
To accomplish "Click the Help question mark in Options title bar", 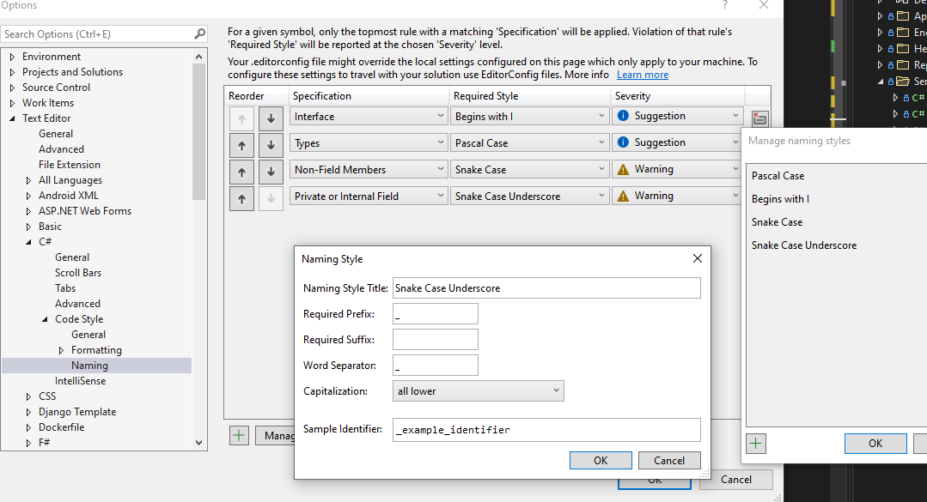I will click(x=725, y=5).
